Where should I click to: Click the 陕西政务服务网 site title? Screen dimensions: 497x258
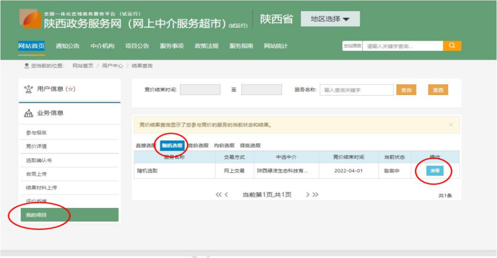tap(82, 23)
